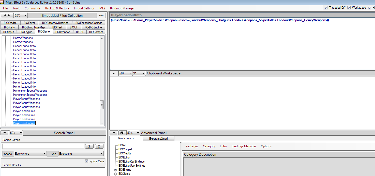Open the Everything type dropdown

(81, 154)
